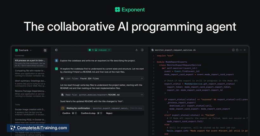Image resolution: width=260 pixels, height=136 pixels.
Task: Click the share/upload icon in chat header
Action: (136, 50)
